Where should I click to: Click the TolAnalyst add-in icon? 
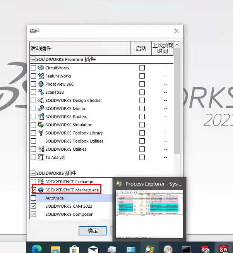coord(41,157)
